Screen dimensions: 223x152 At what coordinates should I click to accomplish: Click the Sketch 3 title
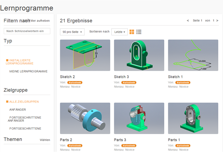(122, 77)
